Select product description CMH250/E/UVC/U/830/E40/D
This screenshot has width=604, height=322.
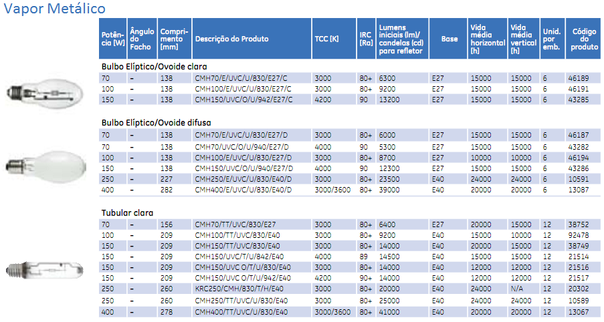coord(243,179)
